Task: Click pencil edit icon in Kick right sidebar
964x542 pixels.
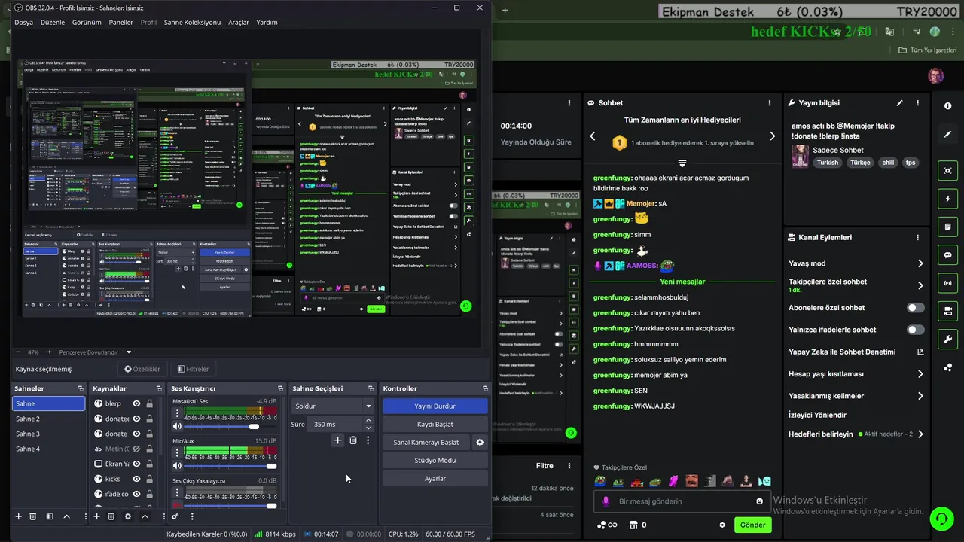Action: (947, 134)
